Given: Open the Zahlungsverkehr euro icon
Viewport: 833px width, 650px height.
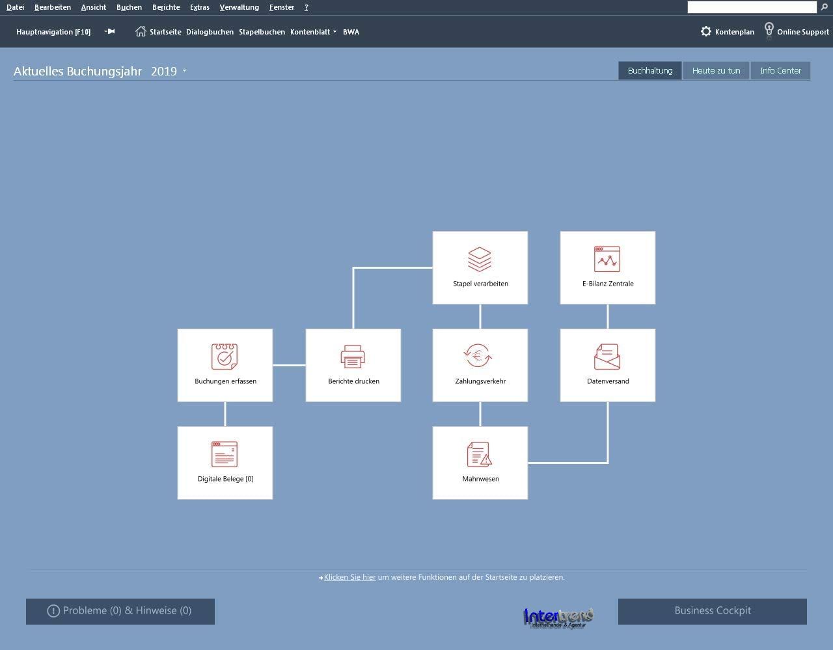Looking at the screenshot, I should tap(480, 356).
